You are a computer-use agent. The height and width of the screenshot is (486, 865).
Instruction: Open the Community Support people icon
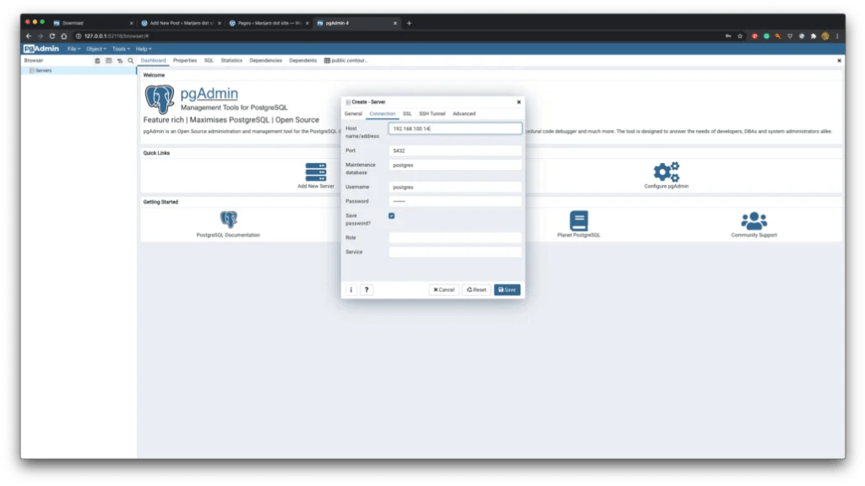753,221
